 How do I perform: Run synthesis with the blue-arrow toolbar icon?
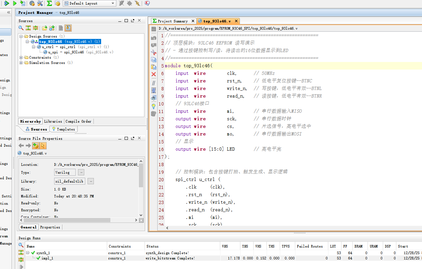point(6,3)
